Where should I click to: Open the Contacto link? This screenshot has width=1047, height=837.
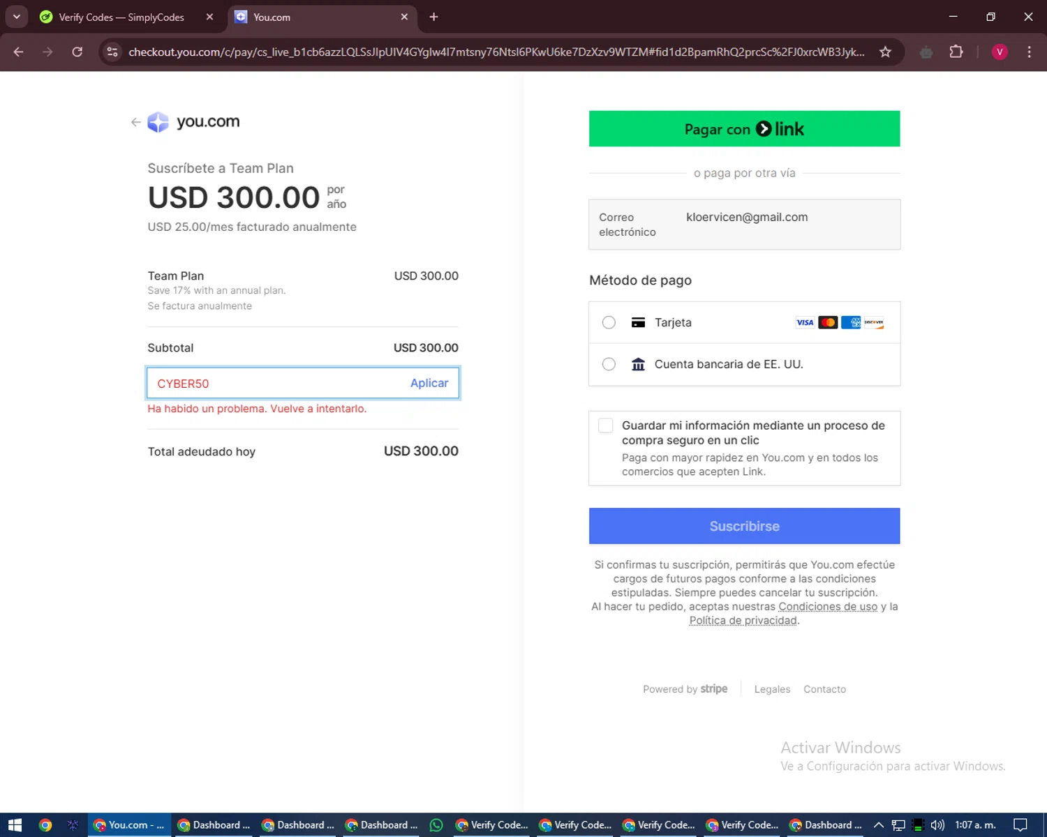tap(824, 689)
